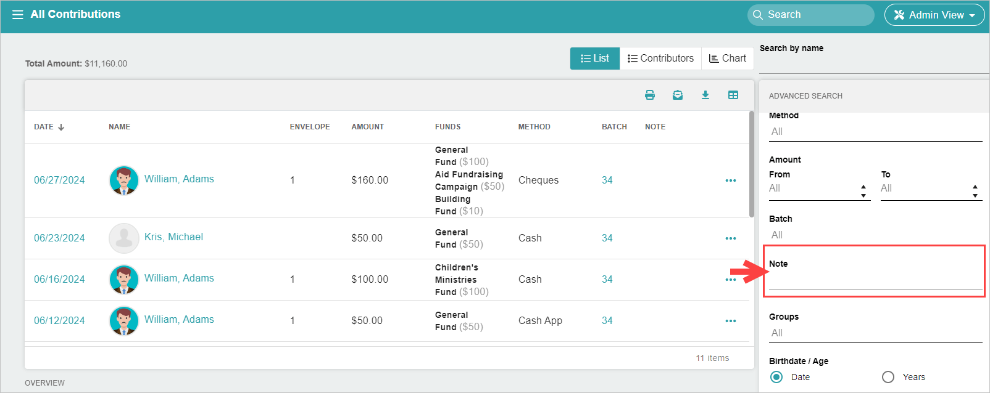This screenshot has height=393, width=990.
Task: Open the 06/12/2024 date link
Action: [x=59, y=321]
